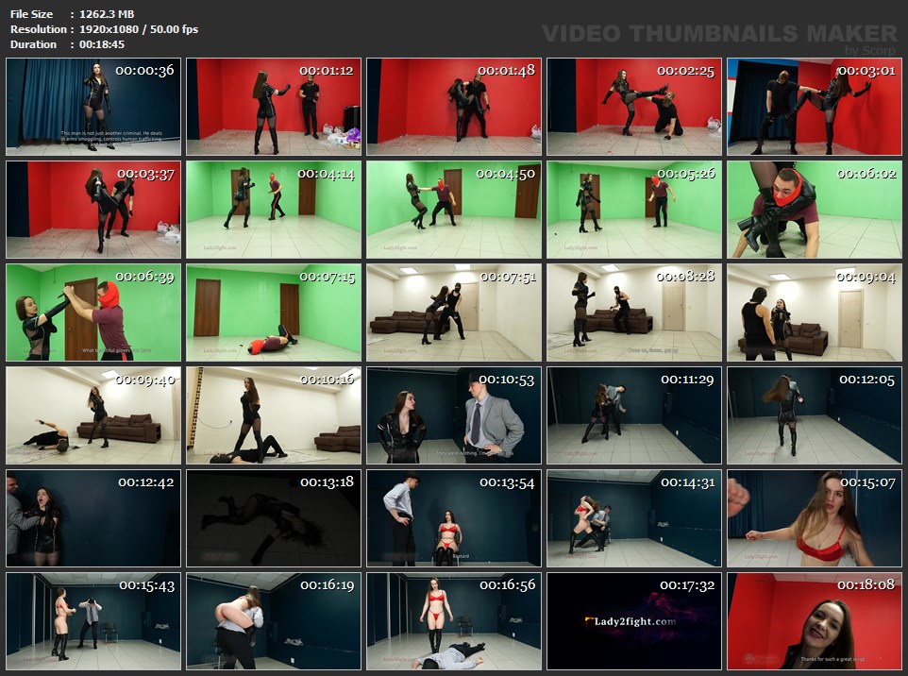Open the Lady2fight.com logo frame at 00:17:32

633,620
